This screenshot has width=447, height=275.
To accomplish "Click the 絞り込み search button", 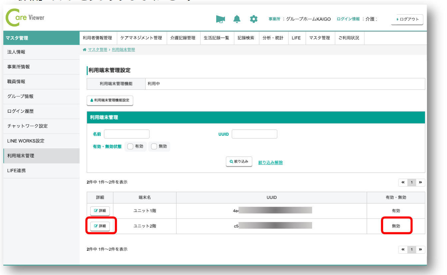I will tap(239, 162).
